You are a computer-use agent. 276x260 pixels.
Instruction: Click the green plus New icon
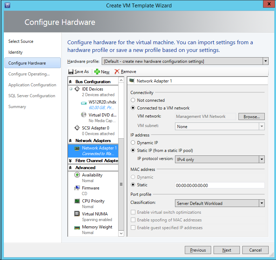click(x=97, y=72)
